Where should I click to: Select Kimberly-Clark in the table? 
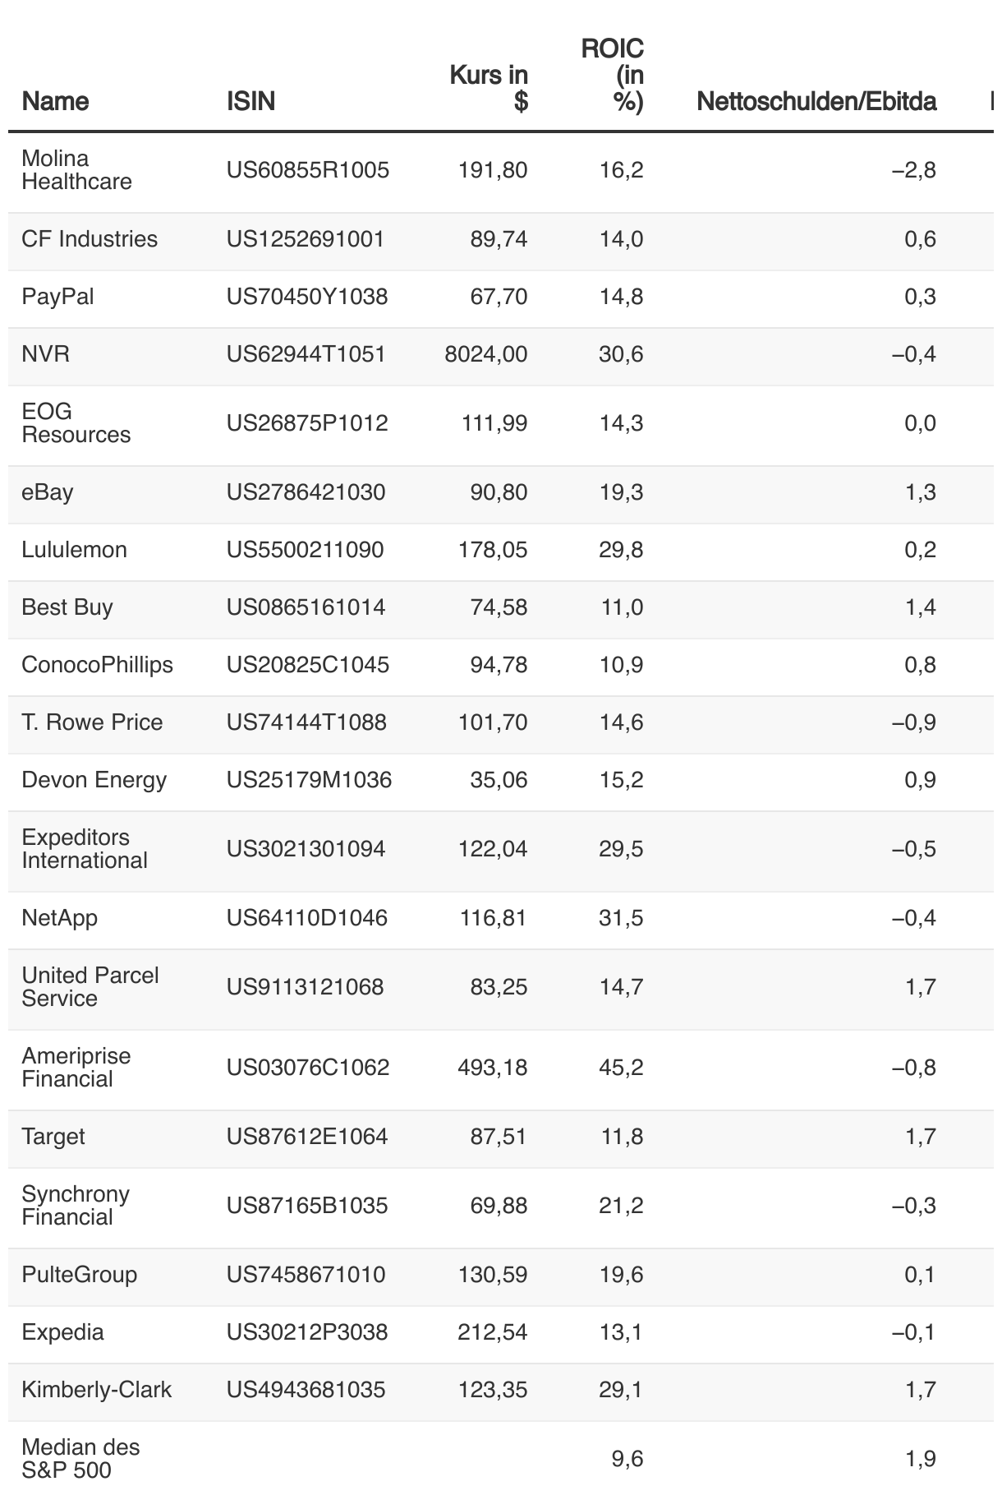tap(96, 1390)
